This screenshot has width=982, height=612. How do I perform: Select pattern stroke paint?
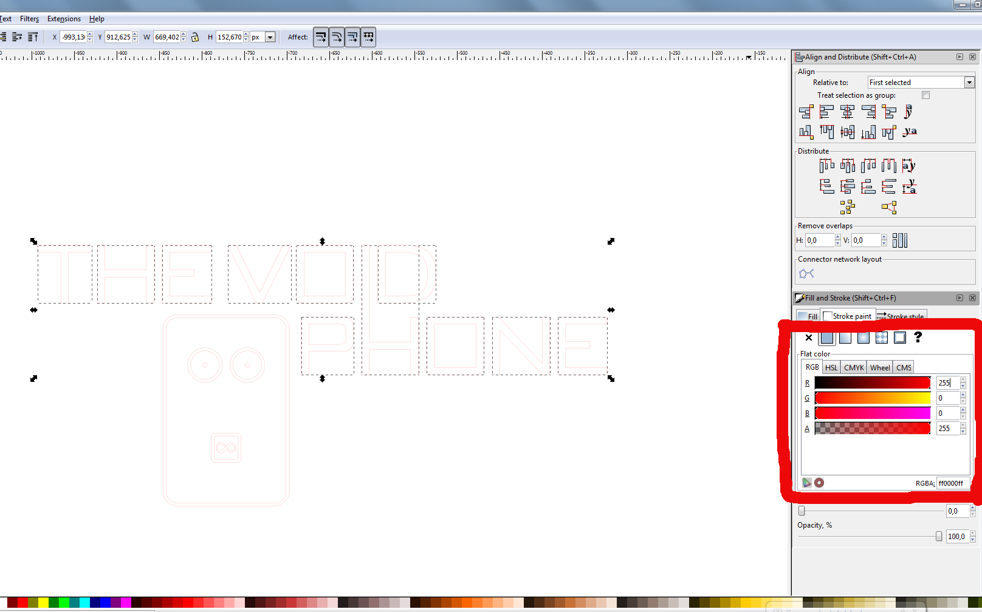[882, 338]
